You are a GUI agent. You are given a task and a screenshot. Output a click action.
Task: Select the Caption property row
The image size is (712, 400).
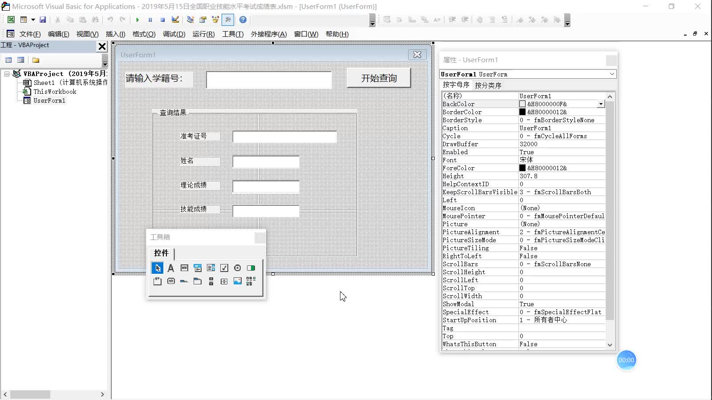523,128
